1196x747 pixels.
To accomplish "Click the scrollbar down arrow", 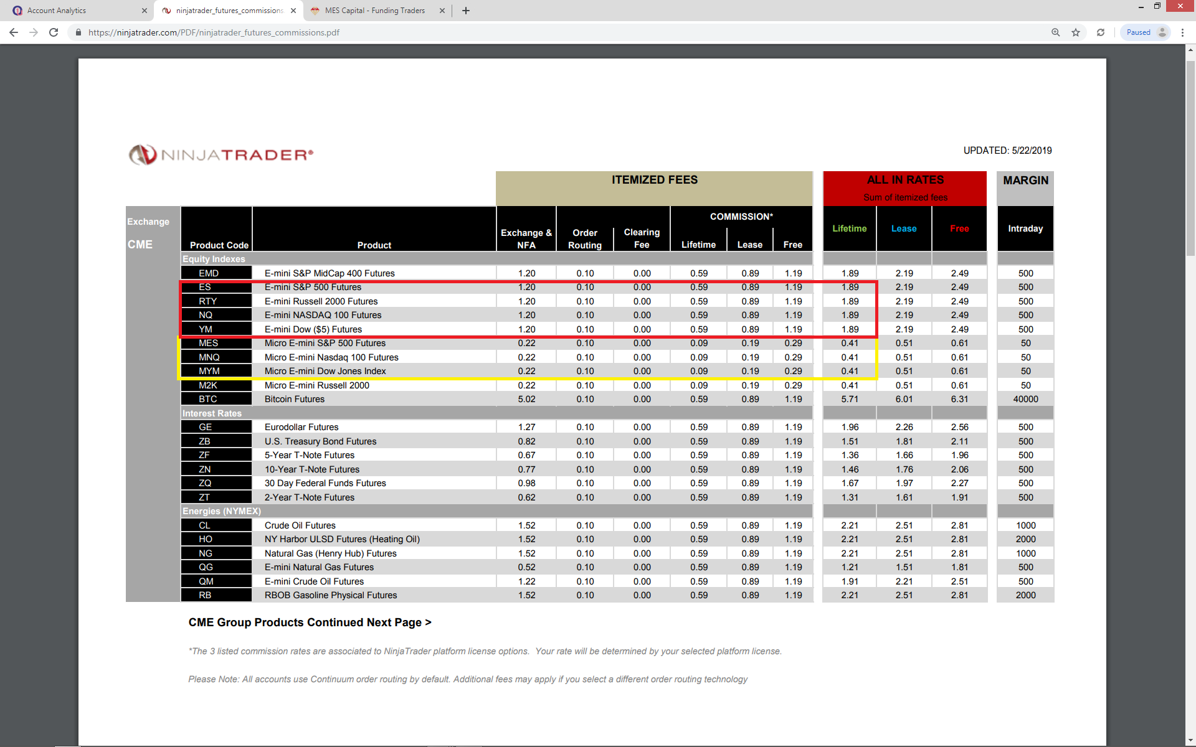I will coord(1191,741).
